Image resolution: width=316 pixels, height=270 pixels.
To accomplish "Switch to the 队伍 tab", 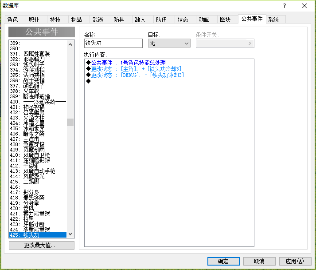I will [x=164, y=20].
